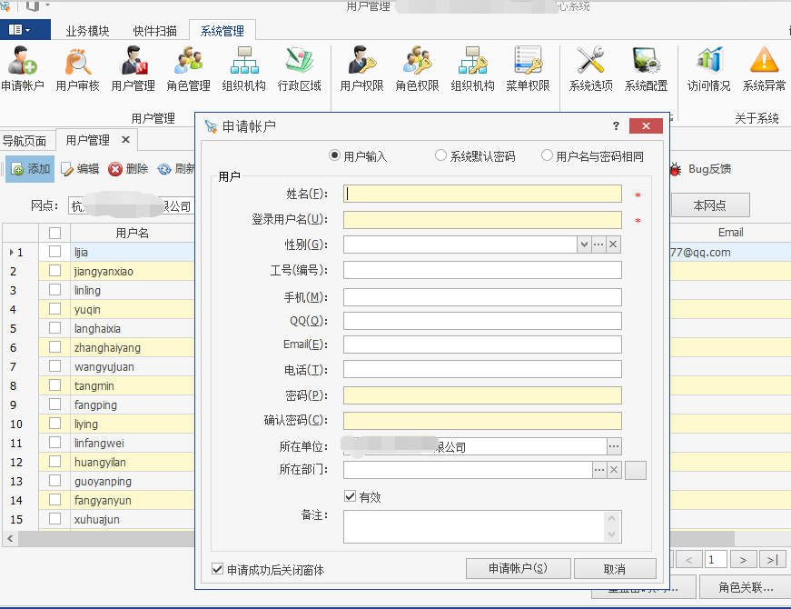Image resolution: width=791 pixels, height=609 pixels.
Task: Click the 添加 toolbar button
Action: click(x=30, y=169)
